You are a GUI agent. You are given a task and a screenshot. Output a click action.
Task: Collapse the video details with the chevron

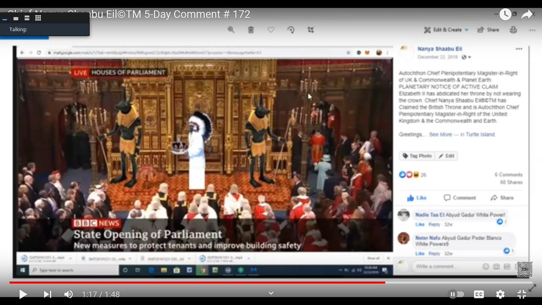point(271,293)
